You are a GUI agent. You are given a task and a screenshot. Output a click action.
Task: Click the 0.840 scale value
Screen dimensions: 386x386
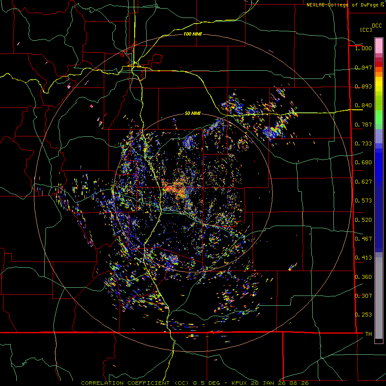363,106
